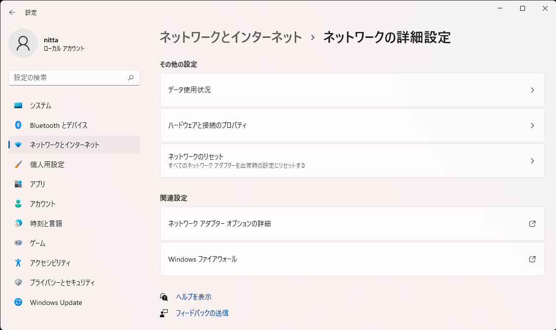
Task: Click the back arrow in title bar
Action: coord(12,12)
